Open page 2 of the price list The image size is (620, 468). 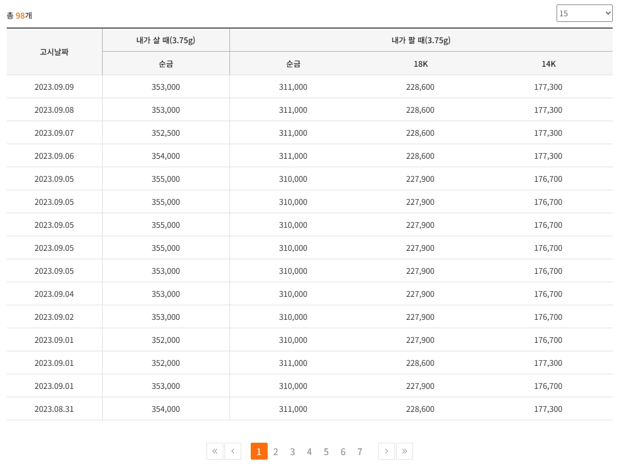(275, 451)
